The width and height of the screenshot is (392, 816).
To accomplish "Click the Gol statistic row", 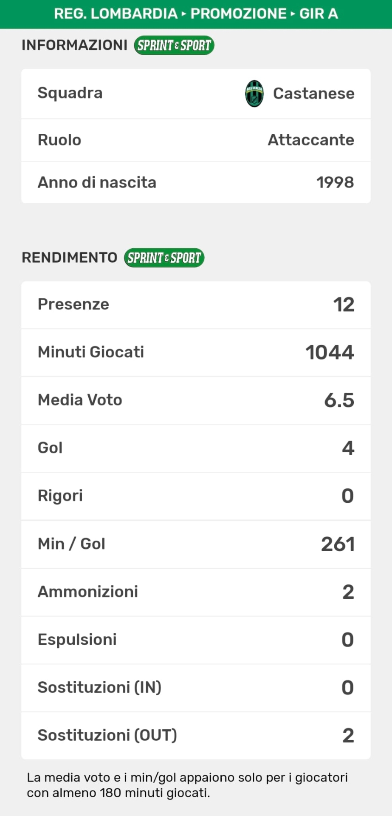I will pos(196,448).
